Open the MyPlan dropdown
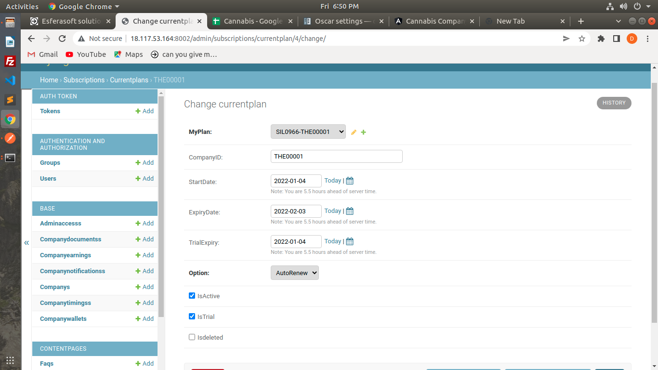Screen dimensions: 658x370 (x=308, y=132)
